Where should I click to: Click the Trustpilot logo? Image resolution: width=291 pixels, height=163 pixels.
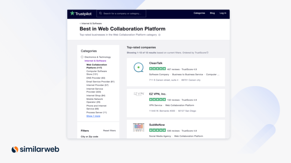point(81,14)
